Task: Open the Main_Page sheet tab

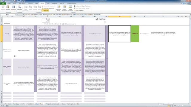Action: [16, 104]
